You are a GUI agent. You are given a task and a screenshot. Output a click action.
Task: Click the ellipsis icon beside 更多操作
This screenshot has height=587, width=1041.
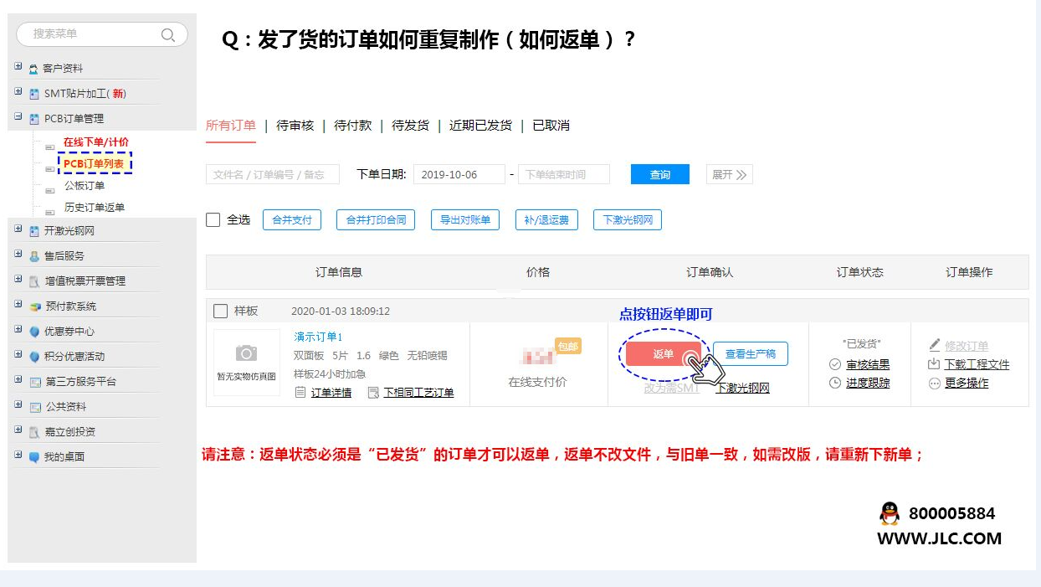[935, 384]
